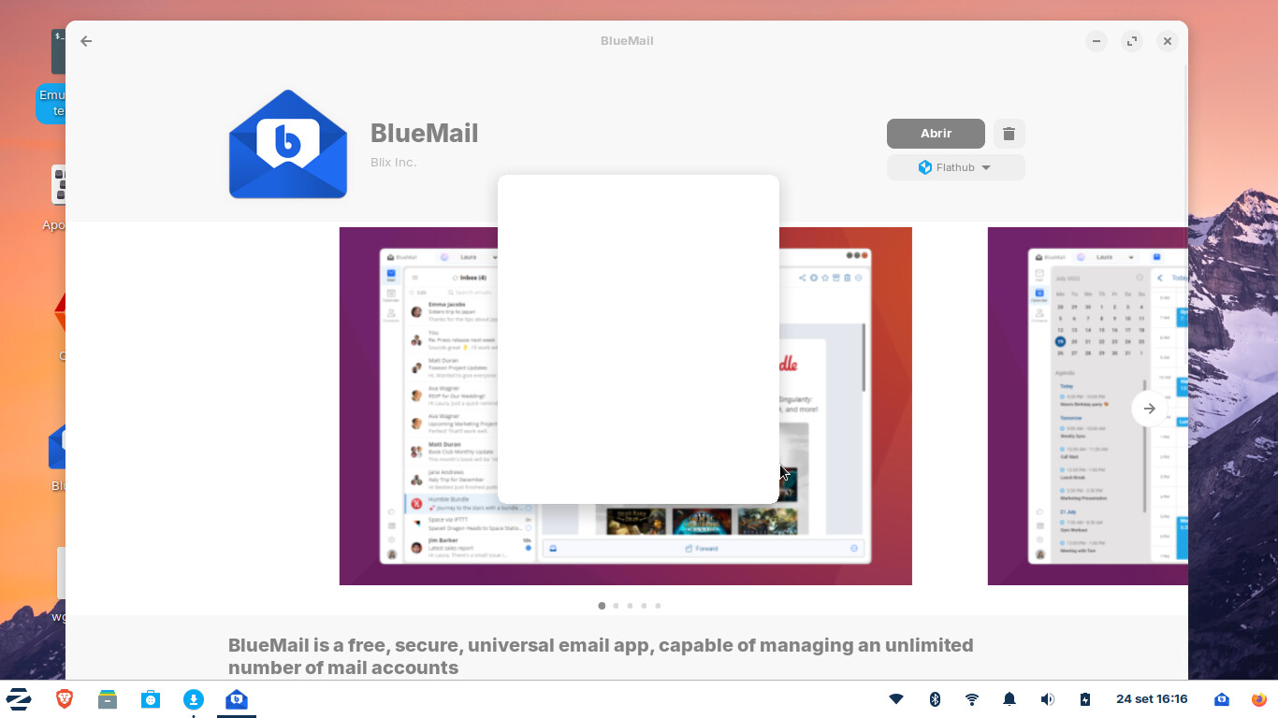Open the clock showing 24 set 16:16

point(1152,699)
